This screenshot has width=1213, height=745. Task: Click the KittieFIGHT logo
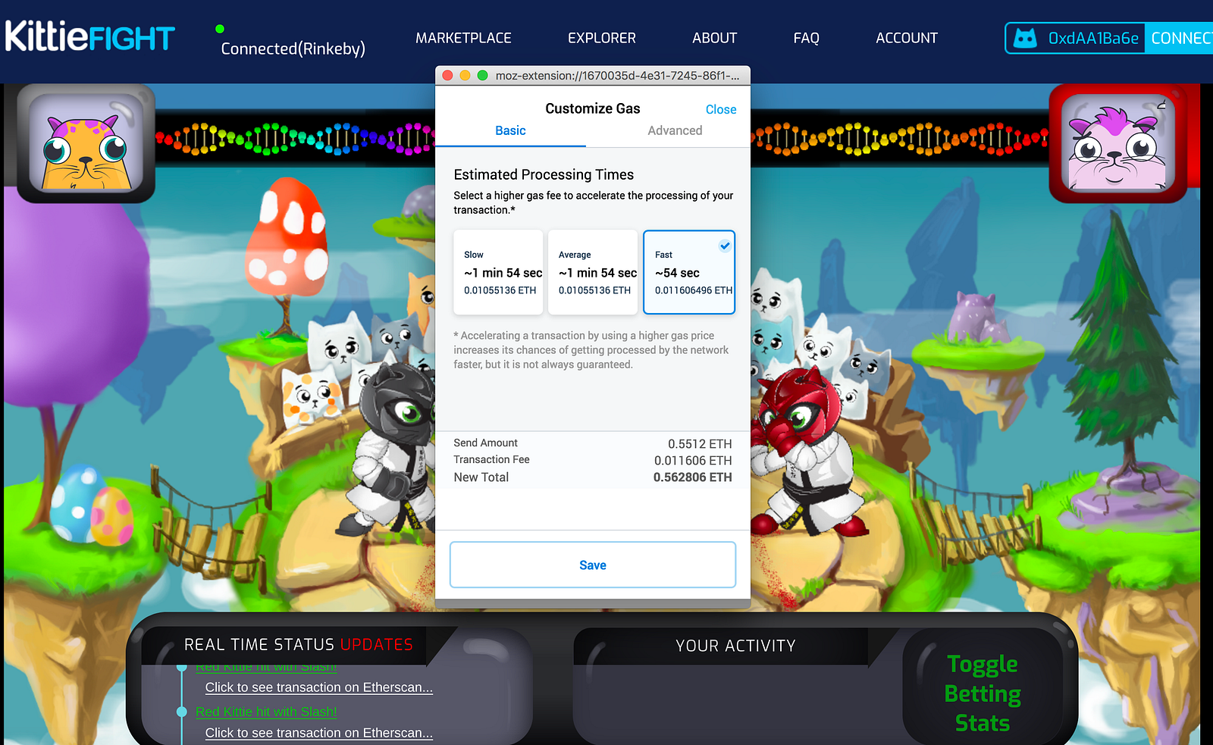[x=89, y=36]
